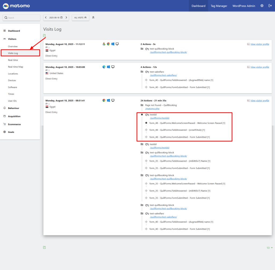The height and width of the screenshot is (270, 275).
Task: Expand the Visitors menu section
Action: 12,39
